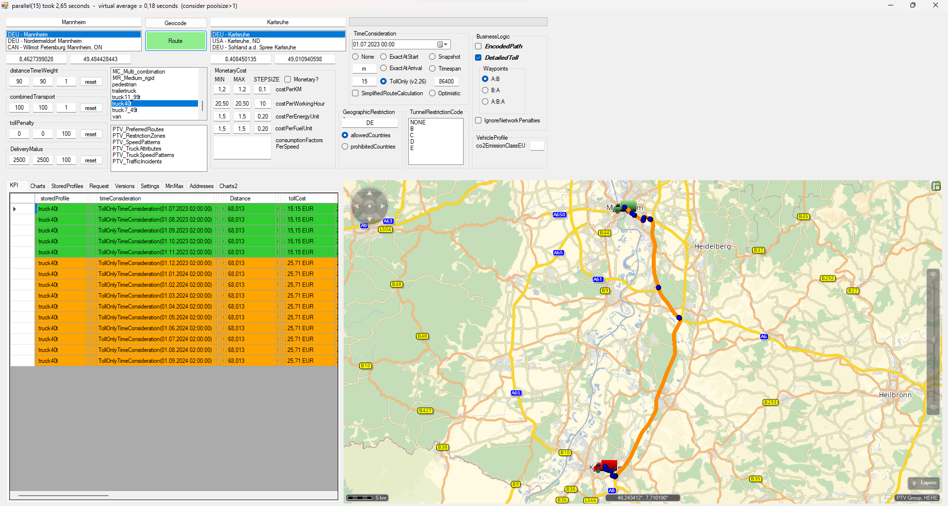Click the zoom-out minus on map slider
The width and height of the screenshot is (948, 506).
point(933,408)
